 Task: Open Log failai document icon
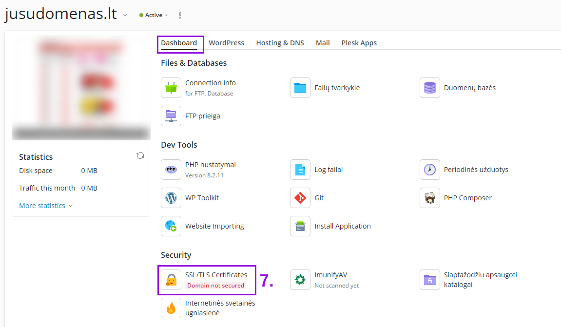click(x=300, y=170)
